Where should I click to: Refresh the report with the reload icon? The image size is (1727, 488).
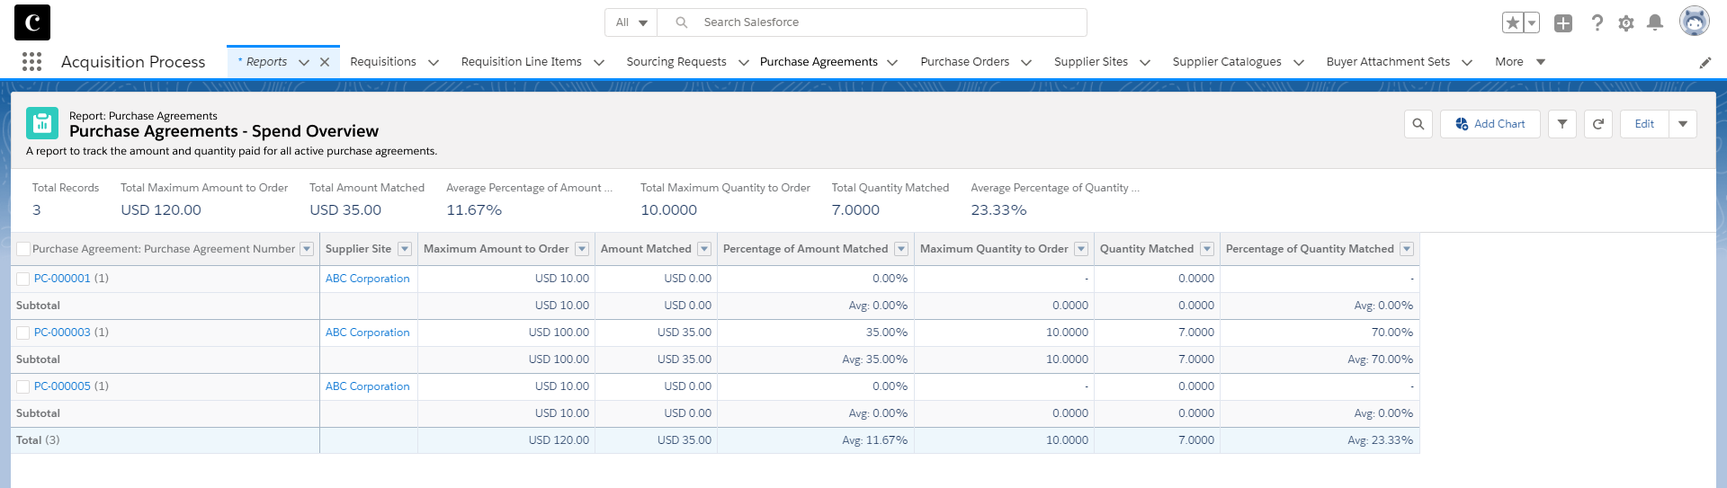tap(1598, 124)
